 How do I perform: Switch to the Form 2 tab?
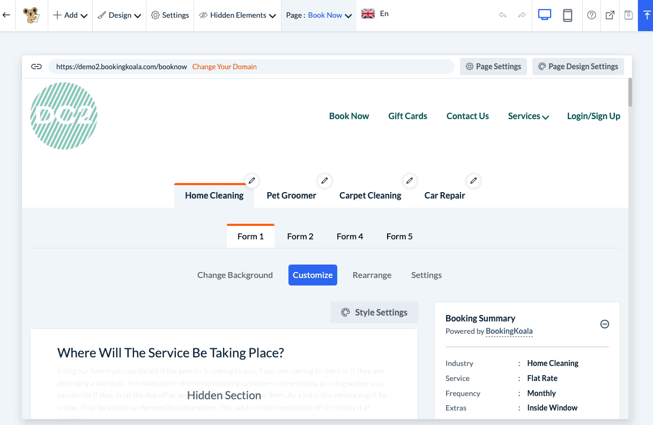click(300, 236)
